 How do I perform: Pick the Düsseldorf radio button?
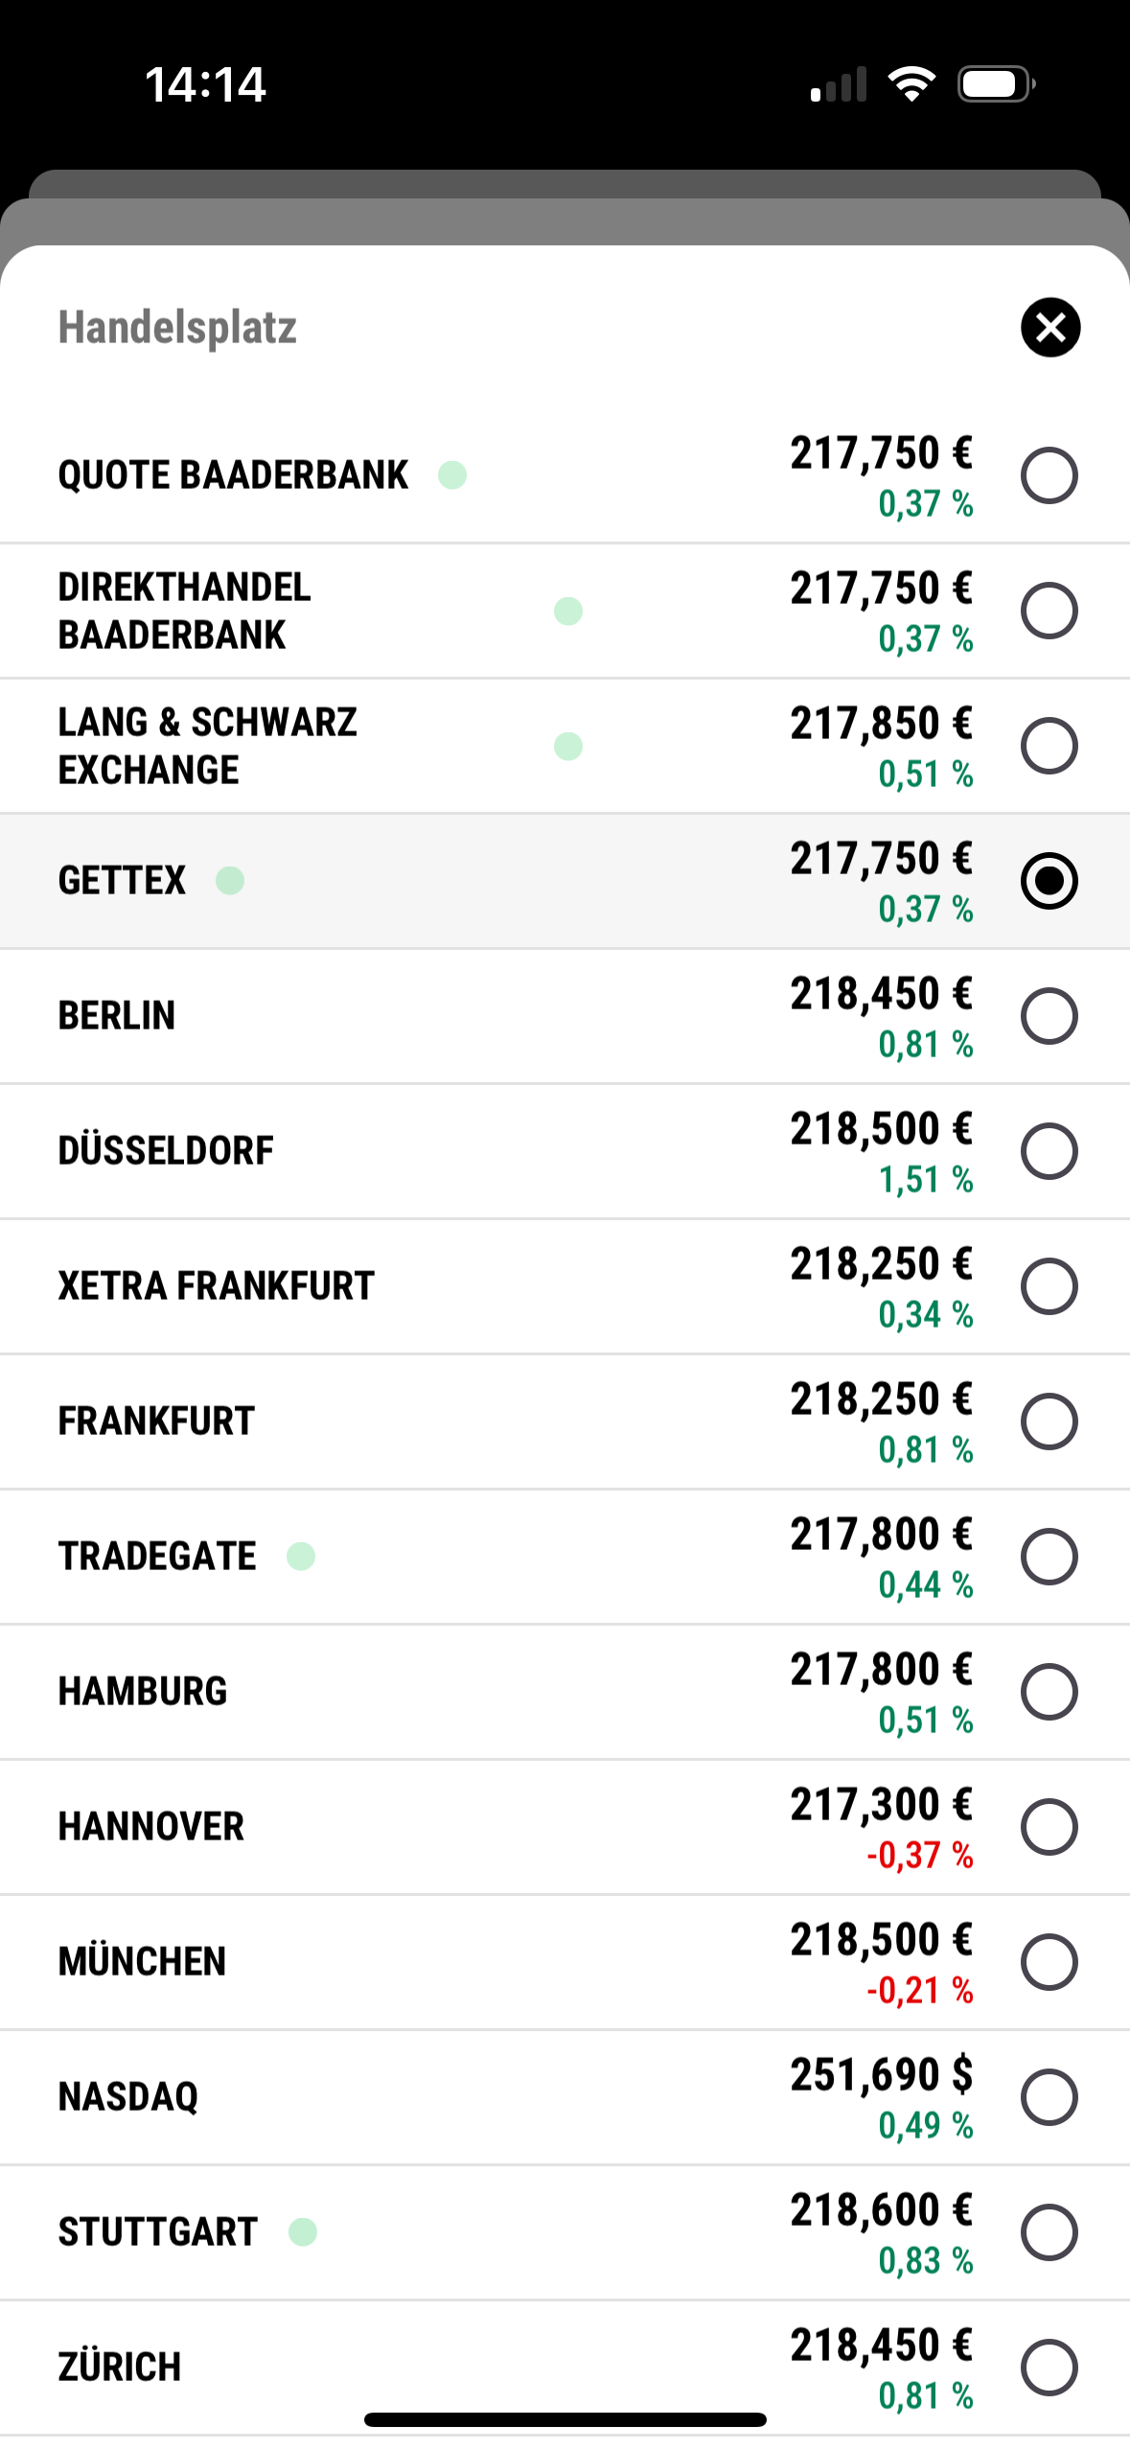(1049, 1150)
